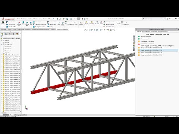The height and width of the screenshot is (134, 179).
Task: Select the Clip Angle Connection tool
Action: (40, 24)
